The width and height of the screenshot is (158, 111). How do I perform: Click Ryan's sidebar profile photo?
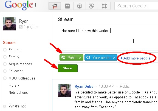click(10, 24)
